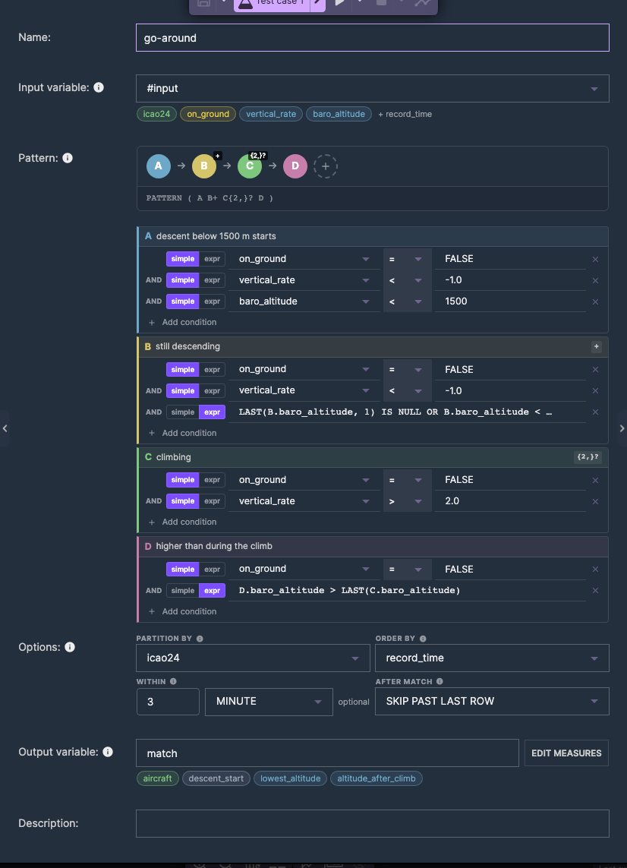
Task: Click the info icon next to Options
Action: 70,647
